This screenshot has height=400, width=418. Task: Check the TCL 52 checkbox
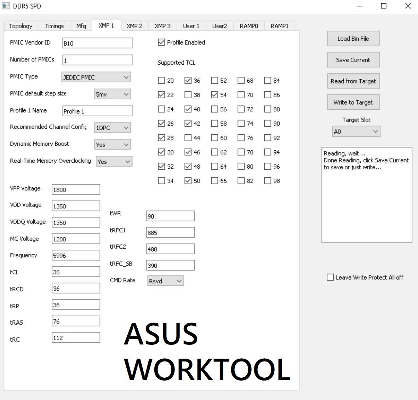tap(214, 80)
